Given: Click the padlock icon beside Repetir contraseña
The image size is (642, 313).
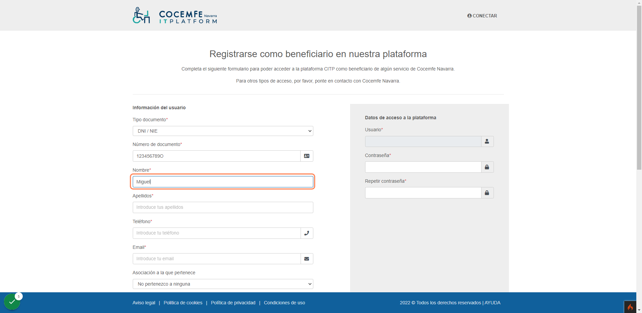Looking at the screenshot, I should (x=487, y=193).
